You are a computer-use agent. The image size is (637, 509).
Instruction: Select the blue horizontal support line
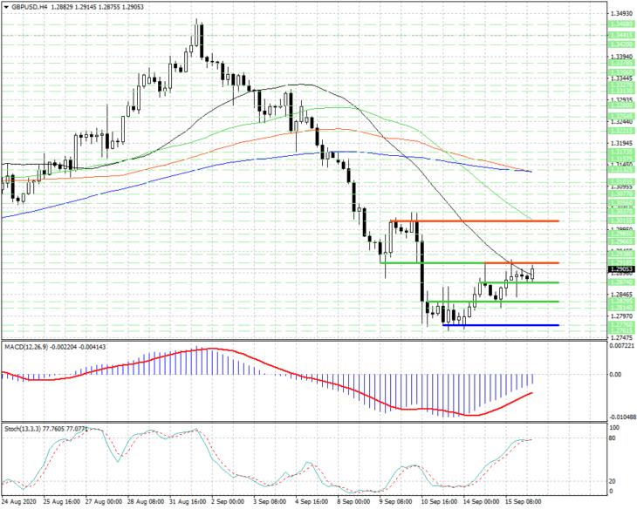[x=501, y=325]
